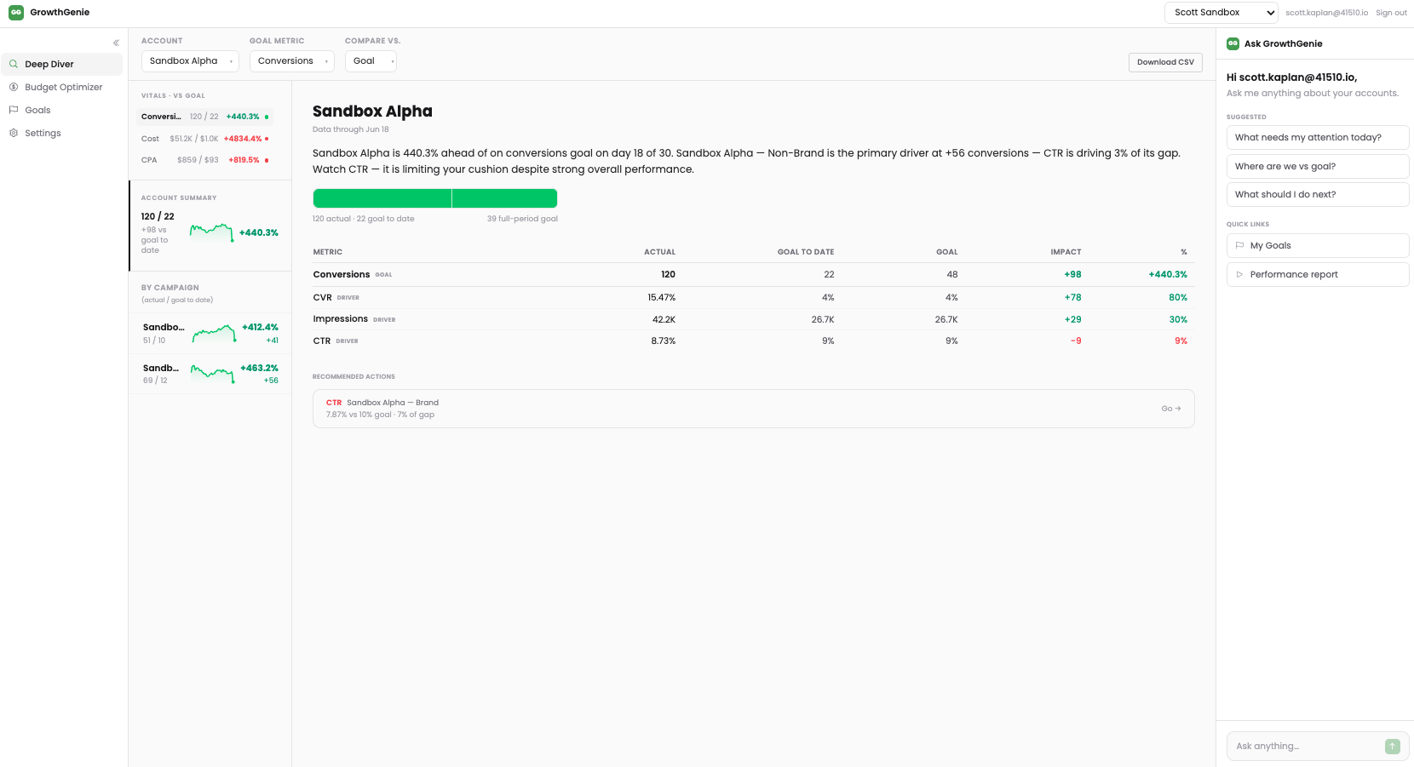This screenshot has width=1414, height=767.
Task: Click the Ask anything input field
Action: [1308, 746]
